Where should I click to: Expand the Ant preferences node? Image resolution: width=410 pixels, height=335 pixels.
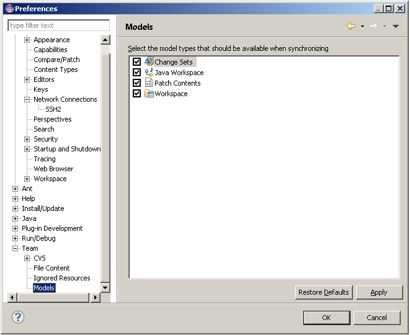click(x=15, y=189)
